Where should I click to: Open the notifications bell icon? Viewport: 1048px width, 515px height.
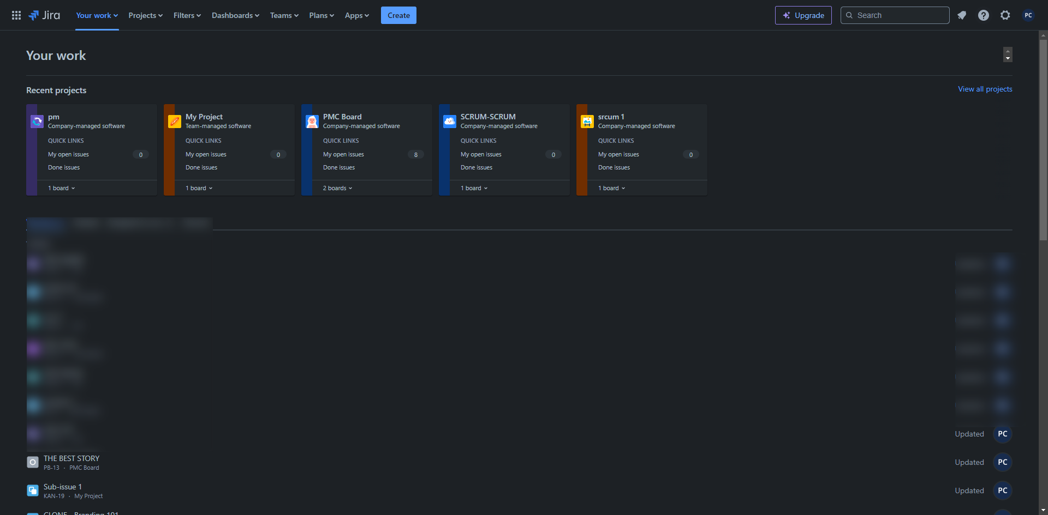[962, 15]
